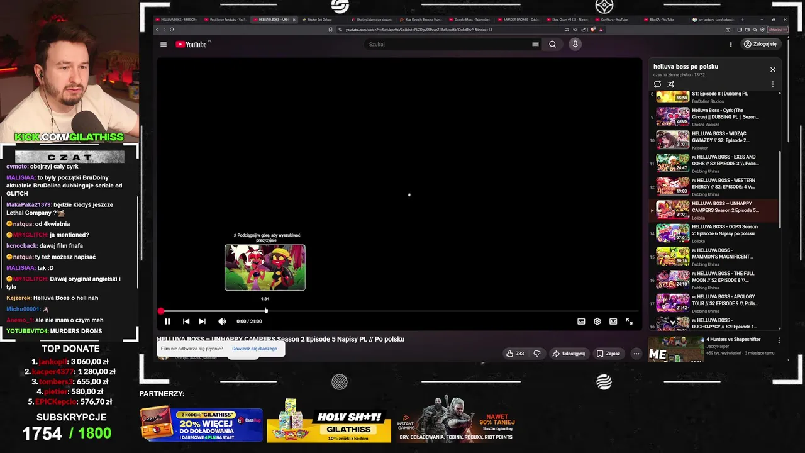Pause the video playback
This screenshot has width=805, height=453.
coord(167,322)
